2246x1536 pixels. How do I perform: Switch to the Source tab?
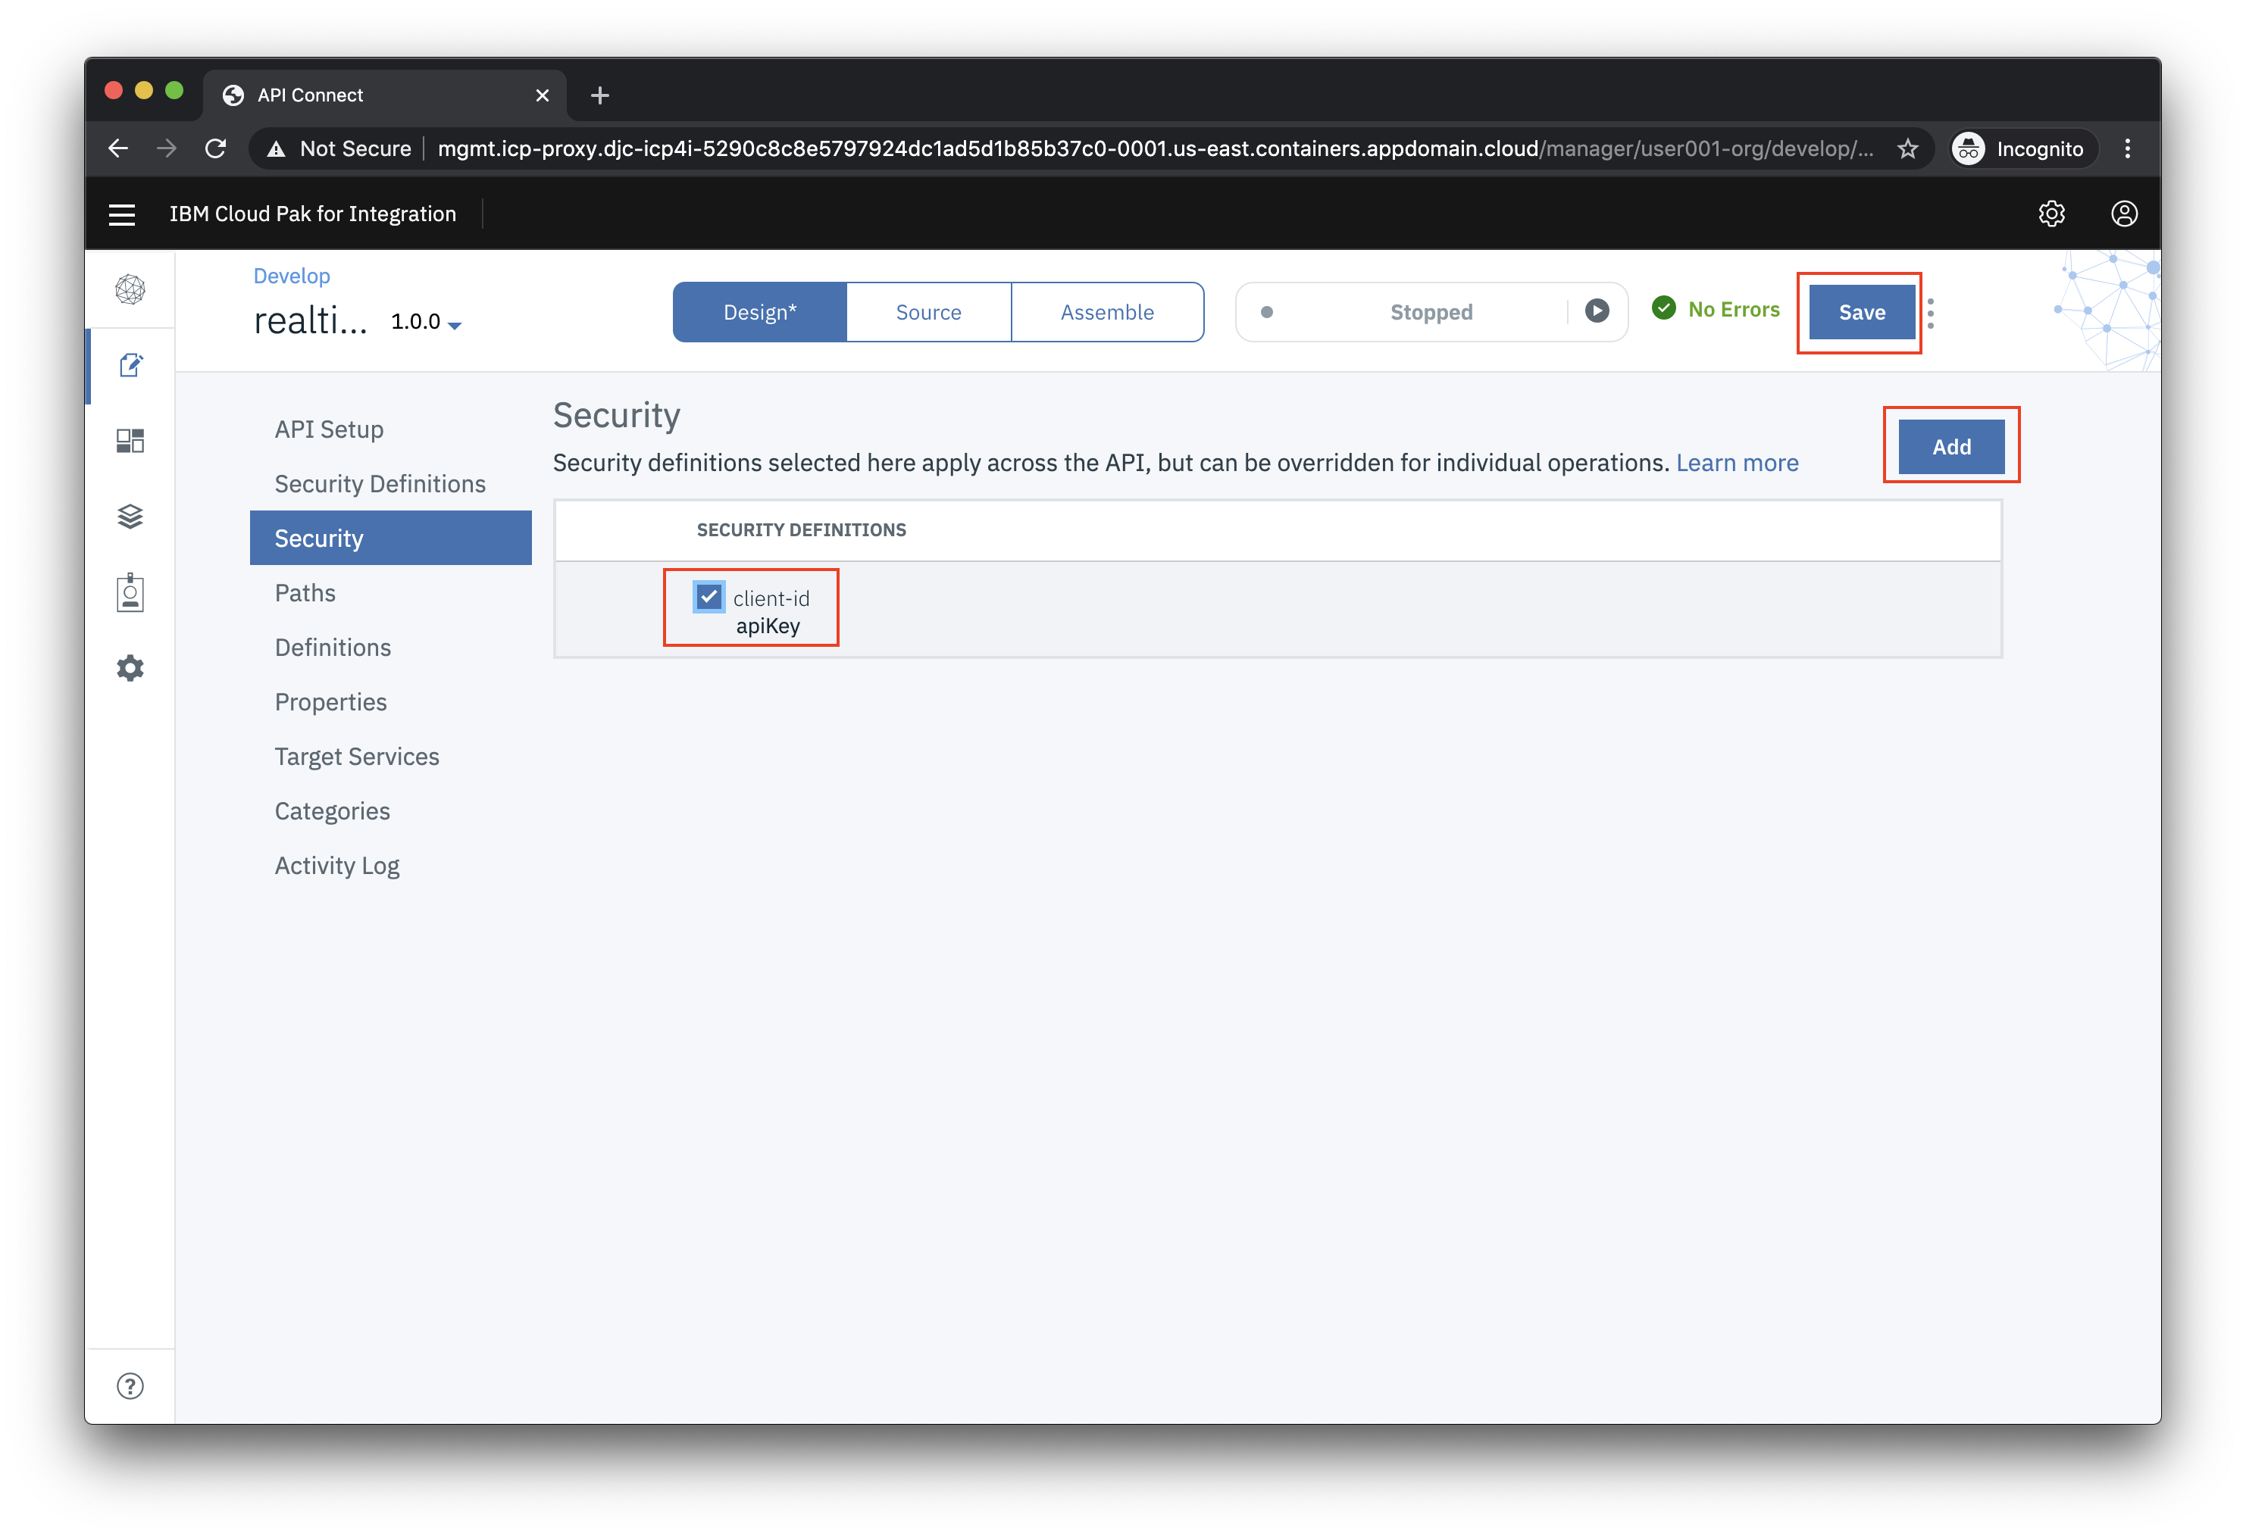(x=928, y=311)
